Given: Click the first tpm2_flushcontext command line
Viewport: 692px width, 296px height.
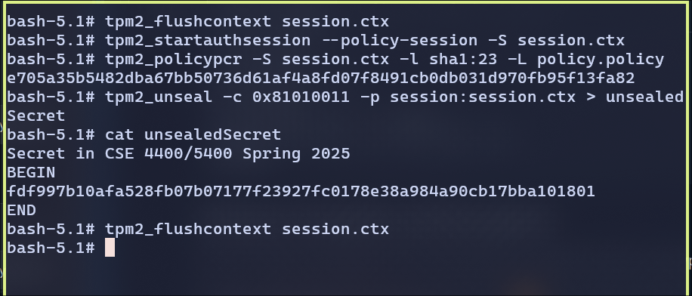Looking at the screenshot, I should pos(198,22).
